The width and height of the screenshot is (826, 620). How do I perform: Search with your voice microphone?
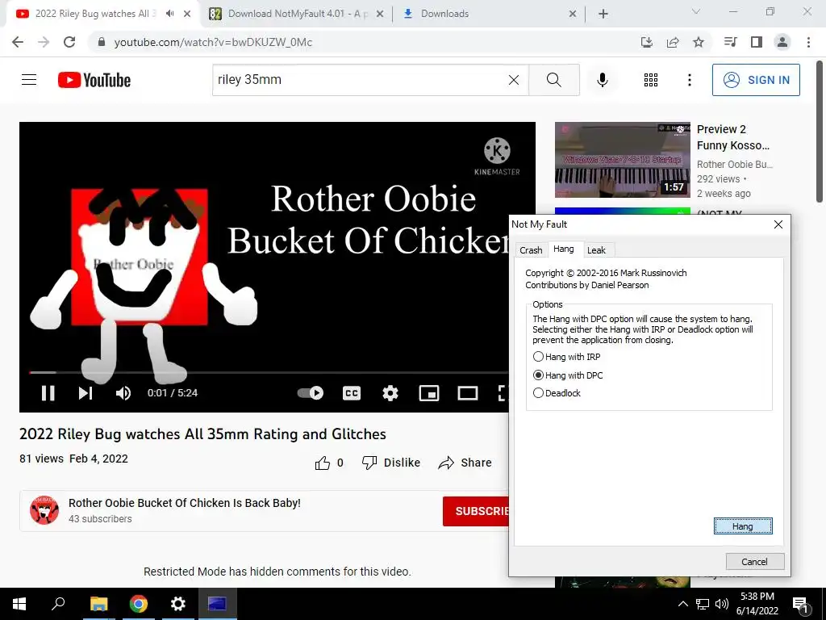point(602,80)
